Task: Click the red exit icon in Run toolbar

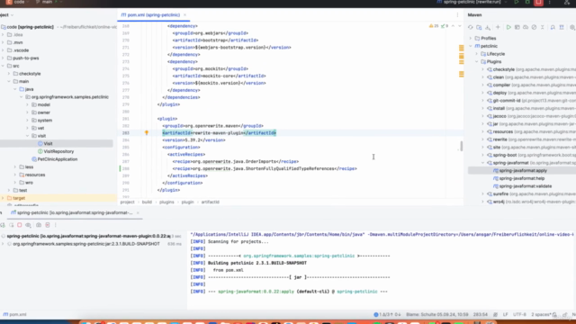Action: pyautogui.click(x=48, y=225)
